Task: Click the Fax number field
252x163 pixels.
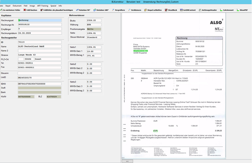Action: click(x=39, y=68)
